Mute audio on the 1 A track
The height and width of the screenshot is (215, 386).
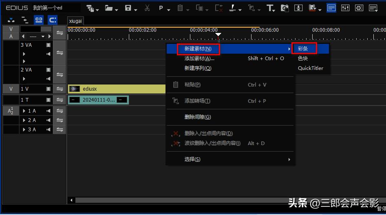pos(49,111)
